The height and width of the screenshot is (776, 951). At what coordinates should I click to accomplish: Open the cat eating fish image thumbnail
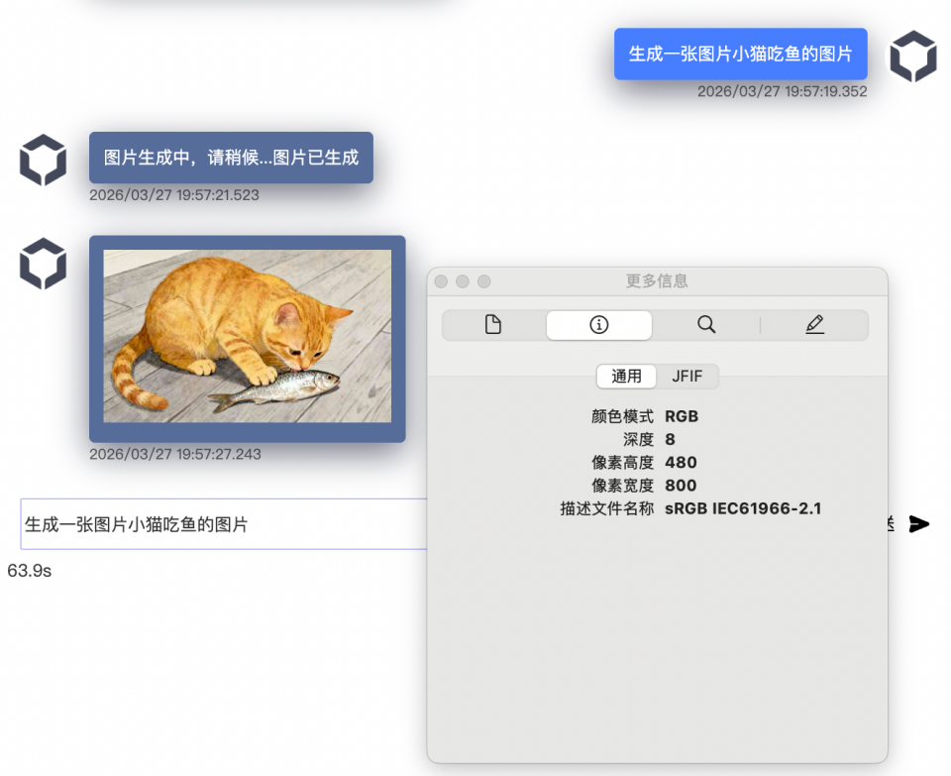click(246, 337)
